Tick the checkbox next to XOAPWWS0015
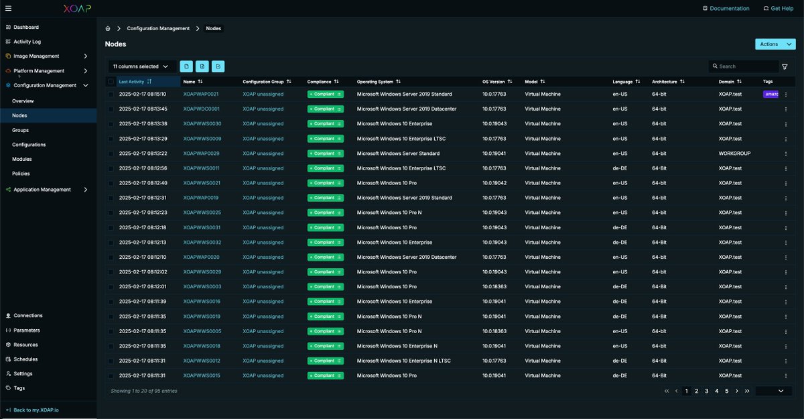The height and width of the screenshot is (419, 804). click(111, 375)
